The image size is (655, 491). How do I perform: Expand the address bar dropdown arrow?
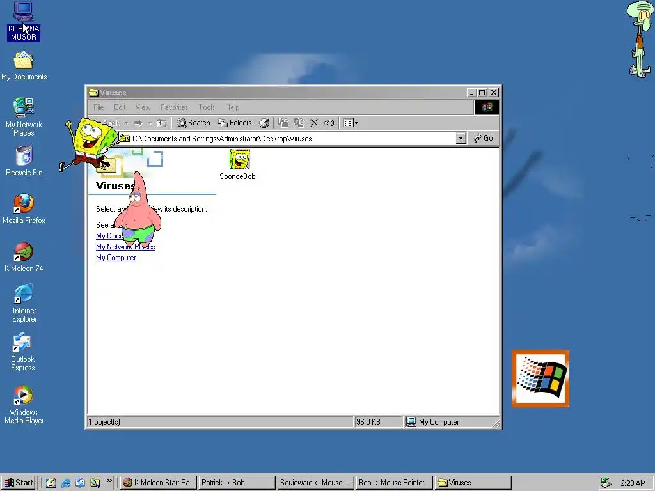461,138
